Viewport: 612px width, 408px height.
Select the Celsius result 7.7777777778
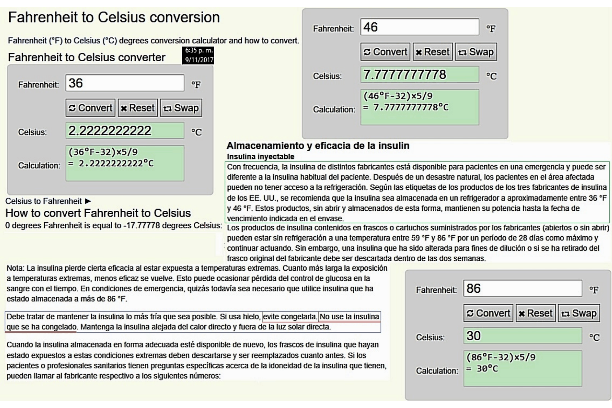click(420, 74)
